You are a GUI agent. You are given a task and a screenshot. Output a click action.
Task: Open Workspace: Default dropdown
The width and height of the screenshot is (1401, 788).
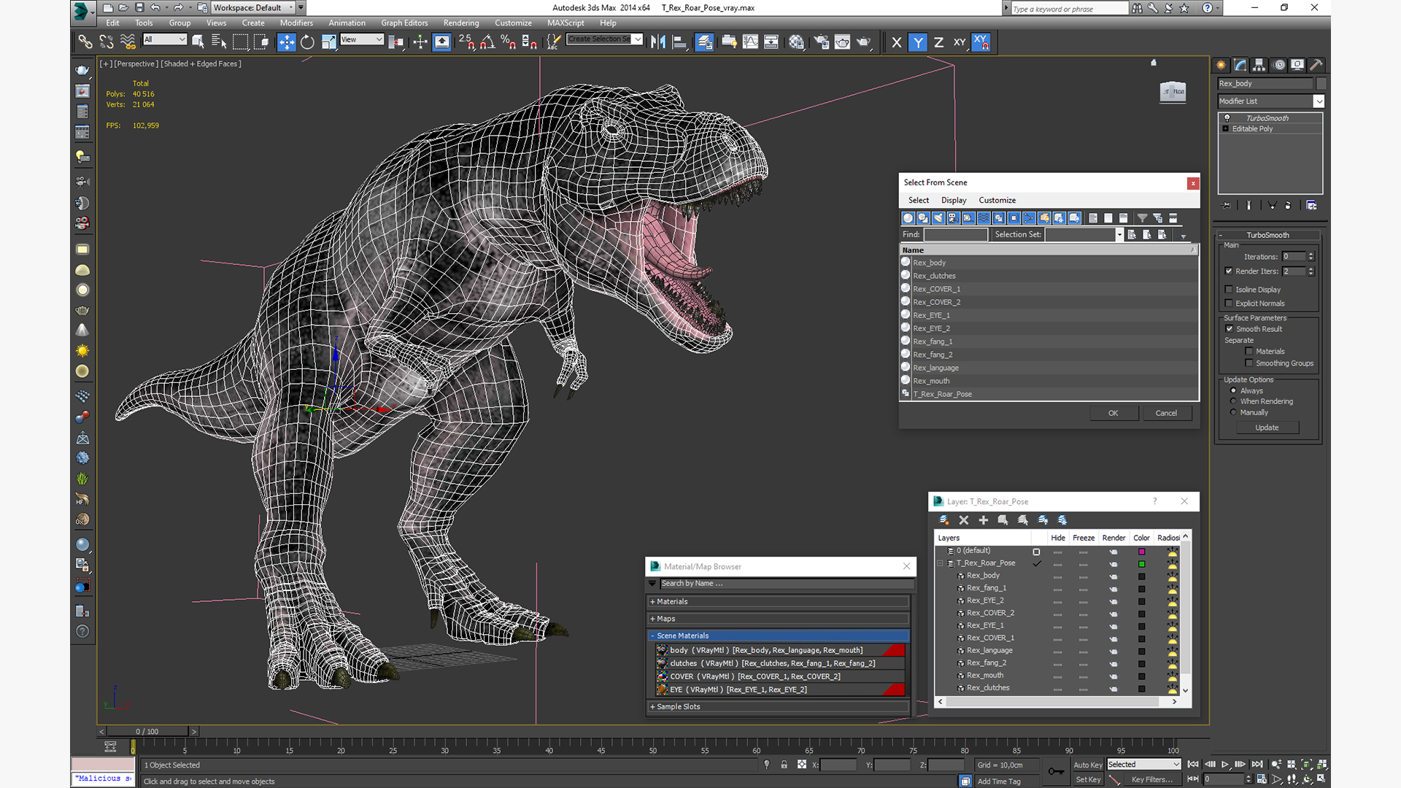253,8
